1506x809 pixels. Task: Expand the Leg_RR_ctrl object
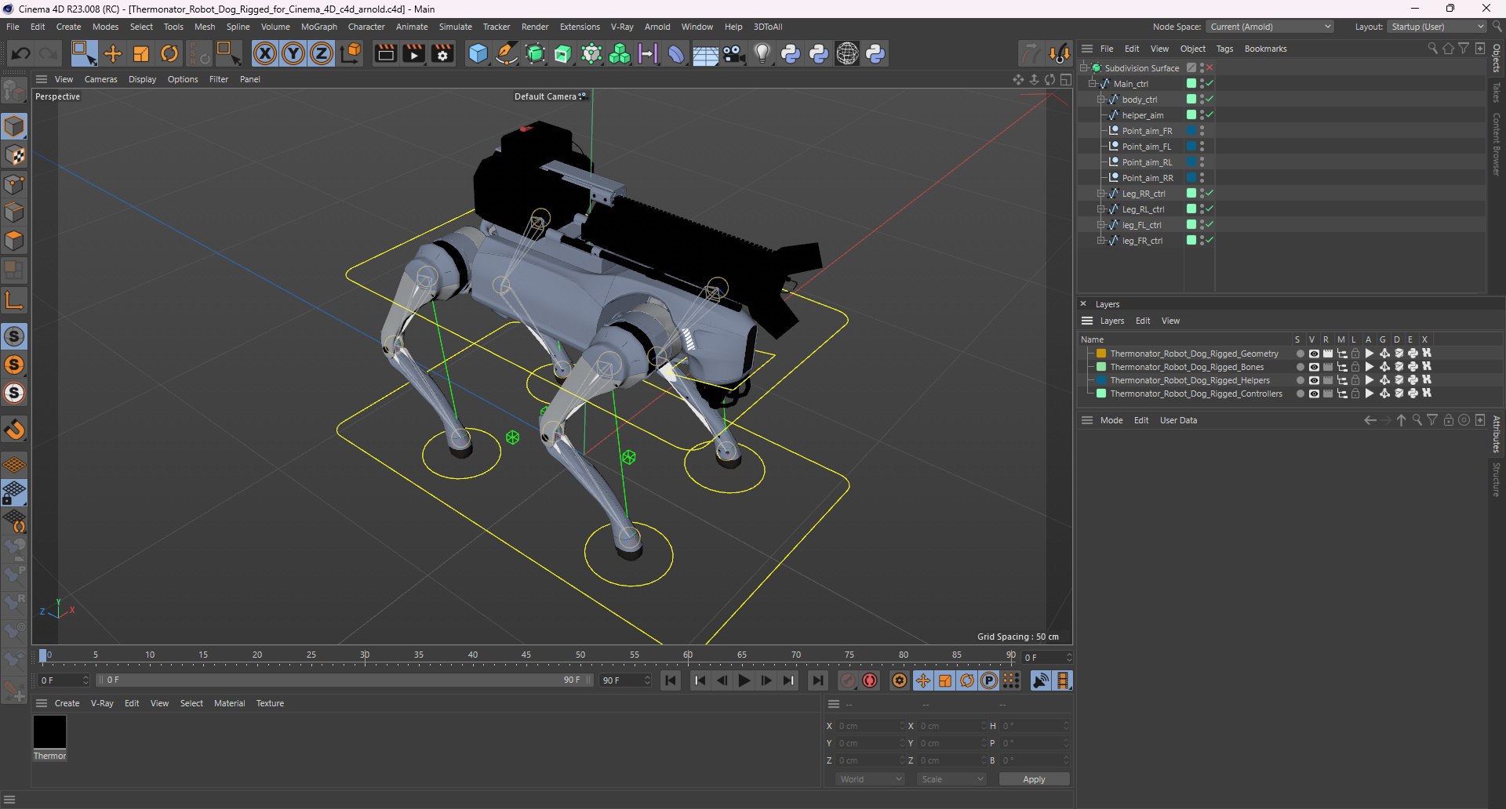click(1101, 194)
